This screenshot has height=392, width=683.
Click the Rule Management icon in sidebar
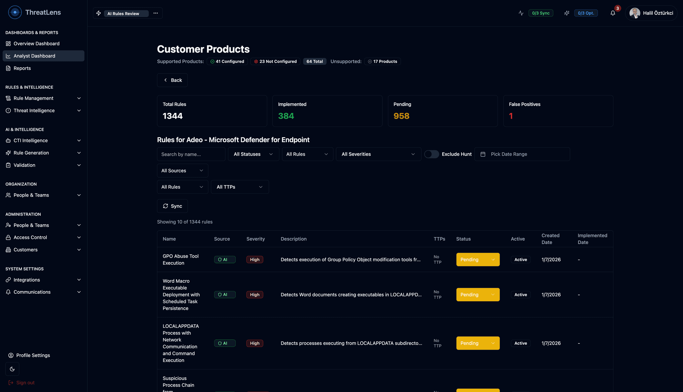[x=8, y=98]
